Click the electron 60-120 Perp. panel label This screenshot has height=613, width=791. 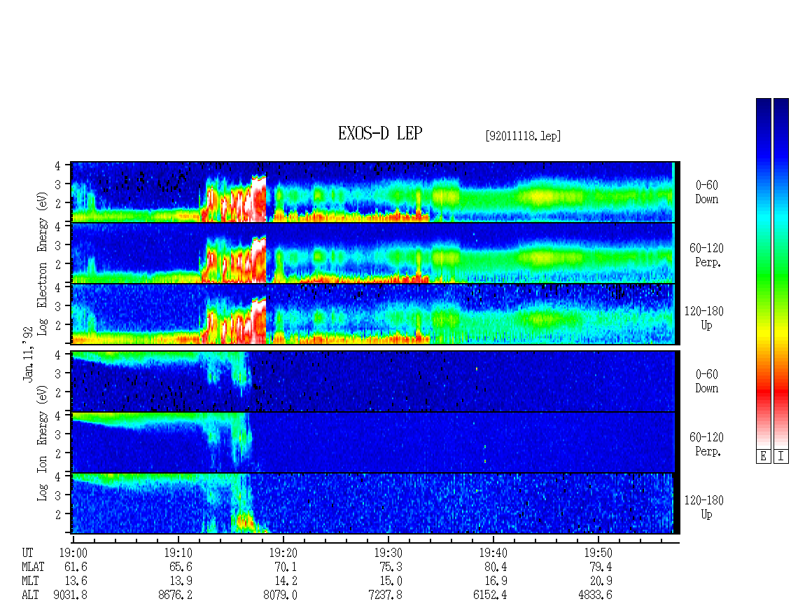click(x=706, y=255)
